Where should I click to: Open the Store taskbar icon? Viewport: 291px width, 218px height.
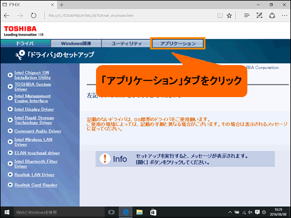click(153, 212)
